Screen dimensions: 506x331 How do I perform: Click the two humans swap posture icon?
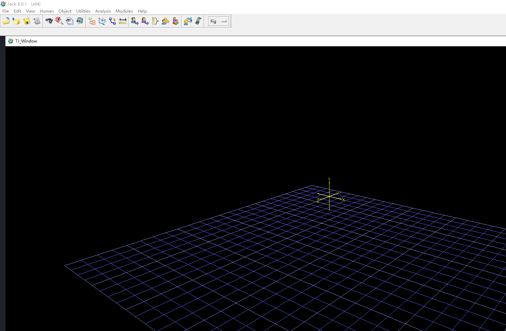176,21
